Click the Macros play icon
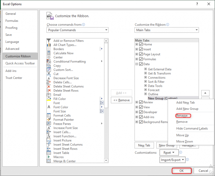The height and width of the screenshot is (176, 215). 49,157
